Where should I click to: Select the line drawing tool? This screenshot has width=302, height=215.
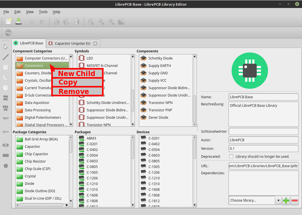pos(5,57)
